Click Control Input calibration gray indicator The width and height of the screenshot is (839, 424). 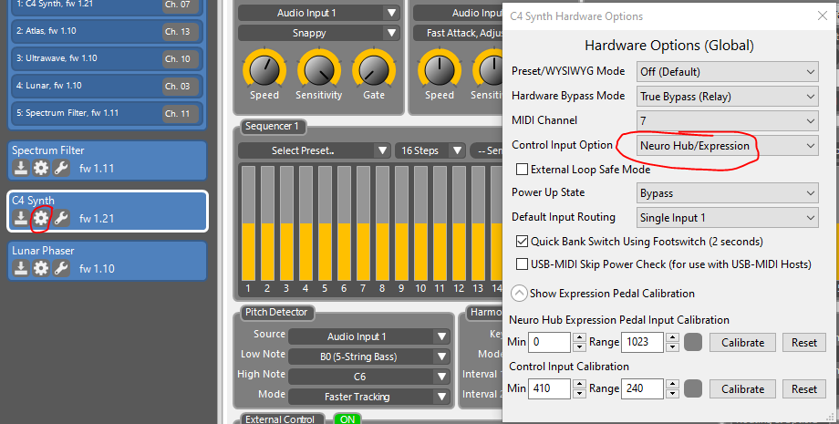693,388
